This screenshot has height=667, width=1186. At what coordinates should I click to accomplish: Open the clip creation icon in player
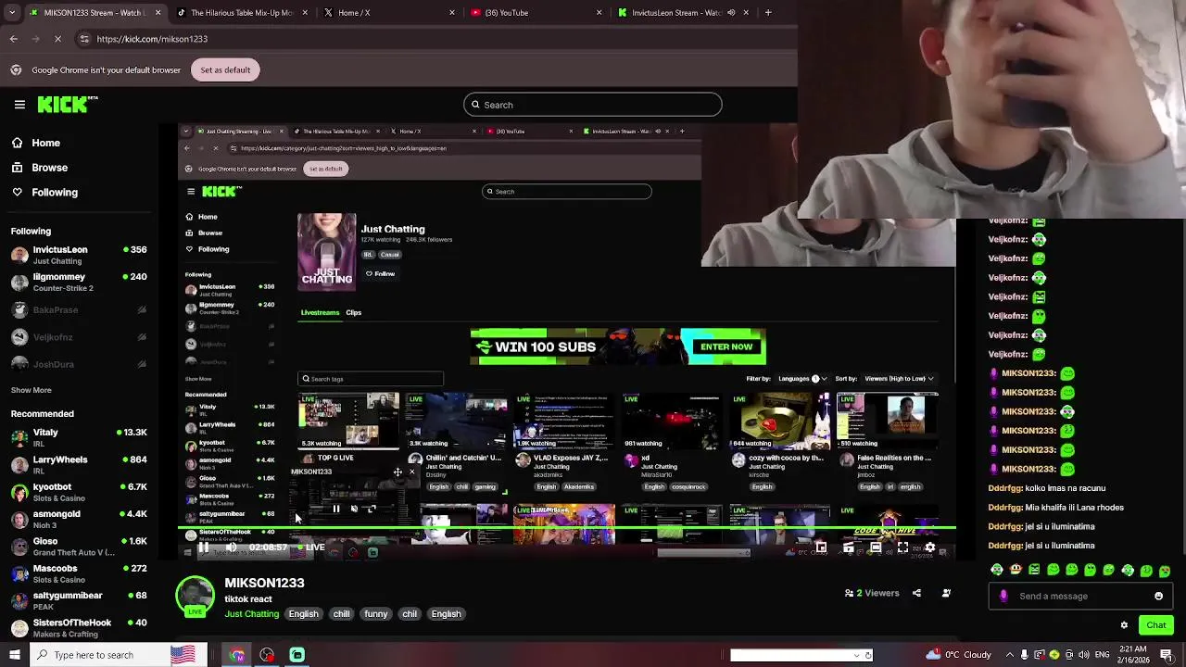pos(848,547)
